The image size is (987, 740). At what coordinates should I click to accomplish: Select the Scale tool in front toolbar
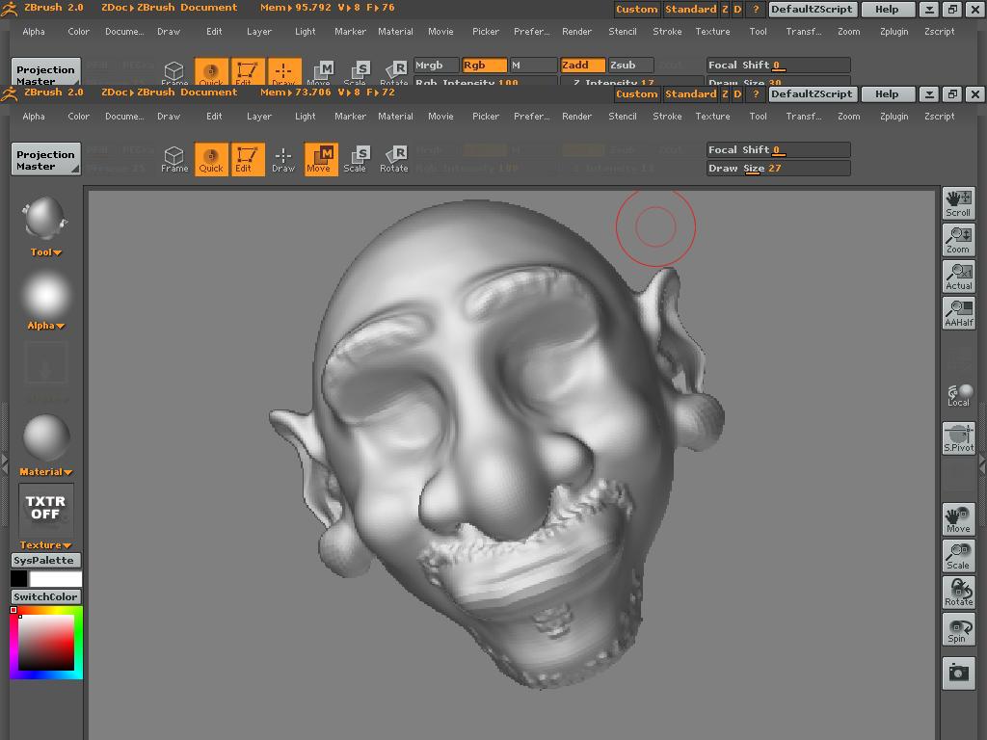click(355, 159)
